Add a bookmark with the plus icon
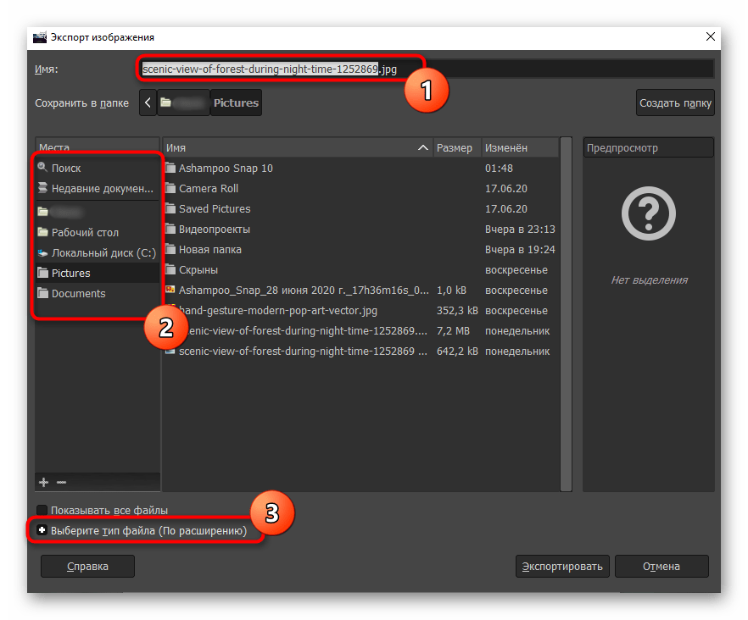748x620 pixels. (44, 482)
